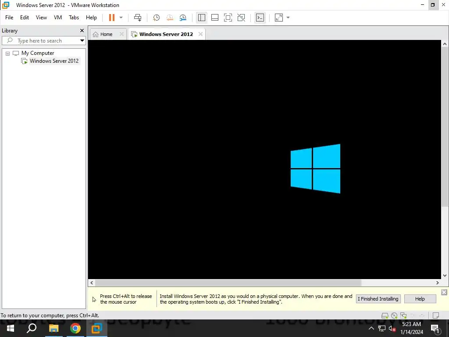Toggle the library sidebar view icon
This screenshot has width=449, height=337.
coord(202,18)
